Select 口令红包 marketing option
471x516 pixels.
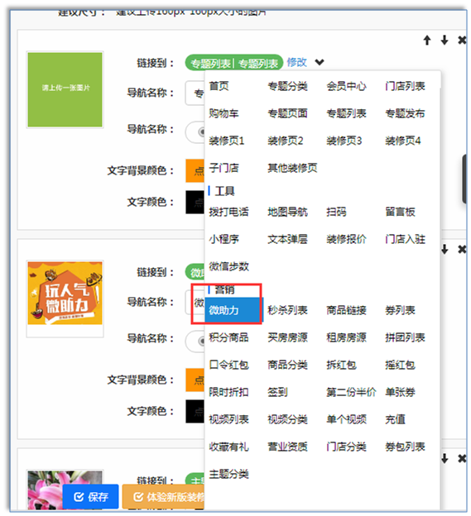(x=229, y=365)
